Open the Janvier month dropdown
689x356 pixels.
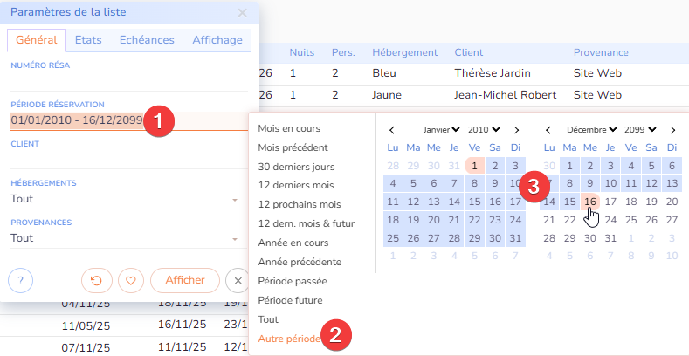442,129
